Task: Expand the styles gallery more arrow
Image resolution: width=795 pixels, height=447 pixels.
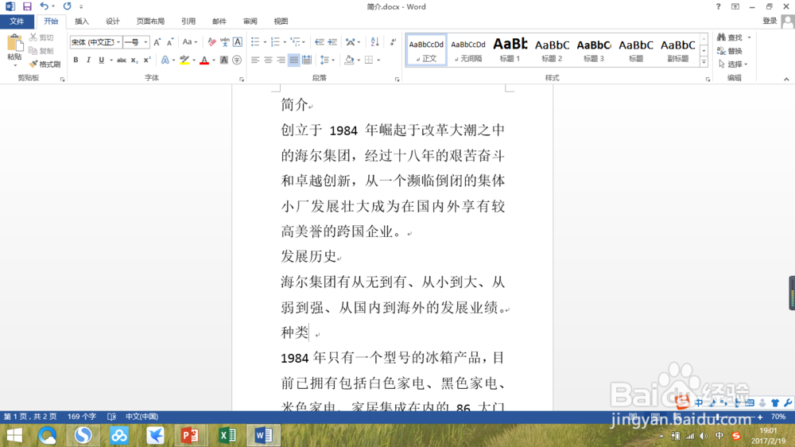Action: click(x=704, y=62)
